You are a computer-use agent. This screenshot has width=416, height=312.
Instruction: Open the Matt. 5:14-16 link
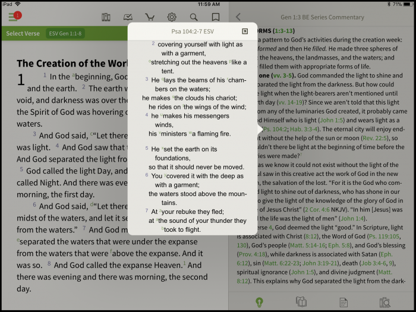307,245
